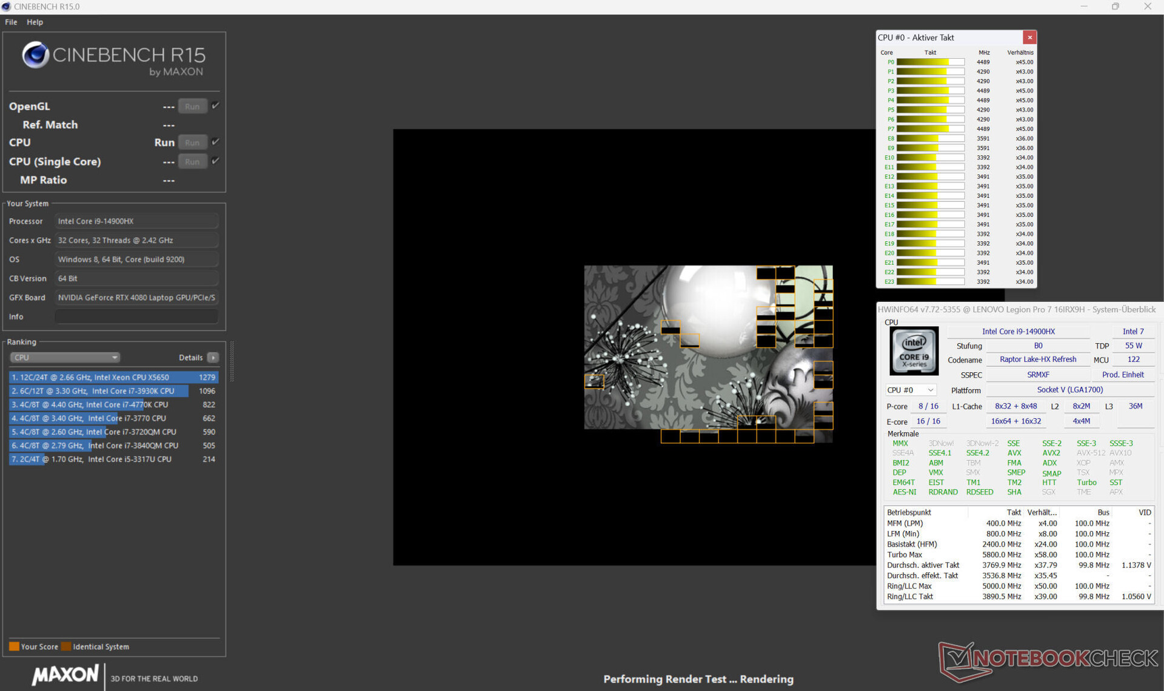Expand ranking Details arrow button

213,358
